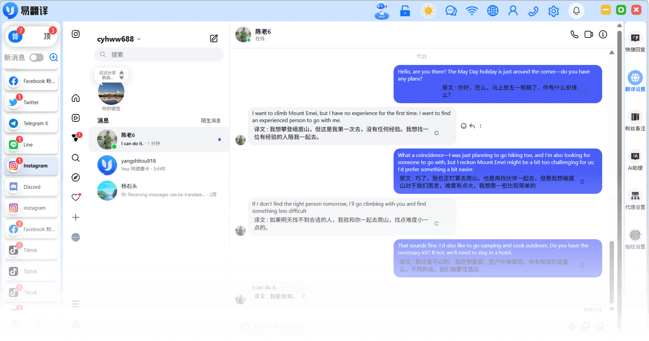This screenshot has width=649, height=341.
Task: Retranslate the Mount Emei message
Action: [437, 133]
